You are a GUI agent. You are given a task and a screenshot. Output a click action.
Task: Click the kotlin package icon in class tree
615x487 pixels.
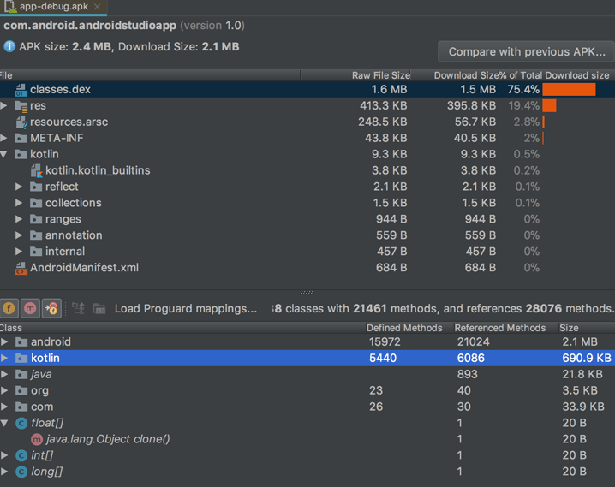tap(21, 358)
